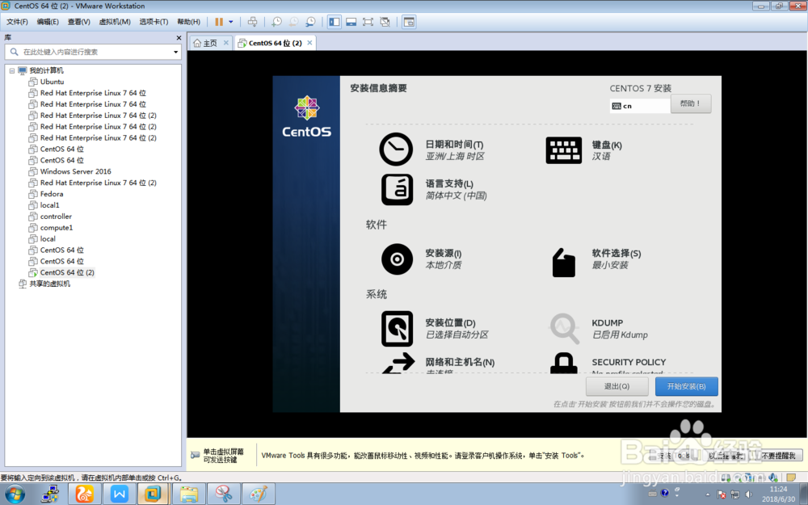Open the snapshot manager toolbar icon
Viewport: 808px width, 505px height.
pyautogui.click(x=310, y=22)
